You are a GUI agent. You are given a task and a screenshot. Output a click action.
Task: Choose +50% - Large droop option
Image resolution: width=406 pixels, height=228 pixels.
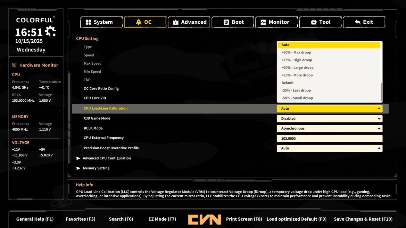pos(329,68)
